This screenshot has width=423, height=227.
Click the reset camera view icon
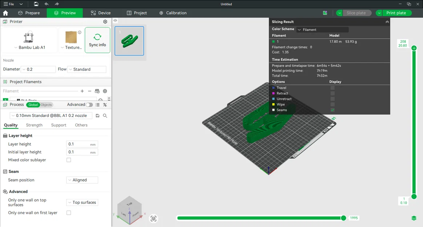coord(153,218)
